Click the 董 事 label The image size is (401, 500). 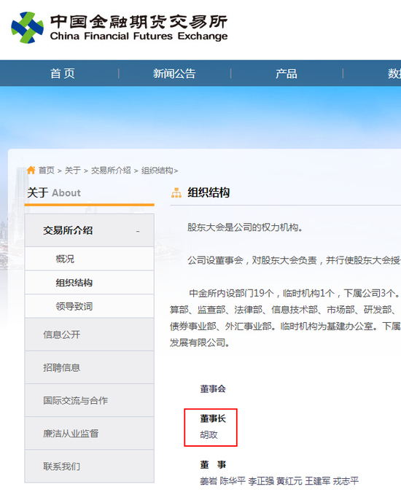tap(213, 464)
